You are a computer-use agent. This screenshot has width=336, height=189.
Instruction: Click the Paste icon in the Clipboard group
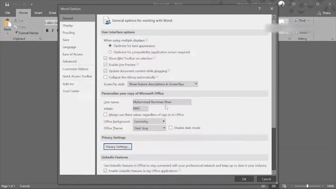[7, 23]
